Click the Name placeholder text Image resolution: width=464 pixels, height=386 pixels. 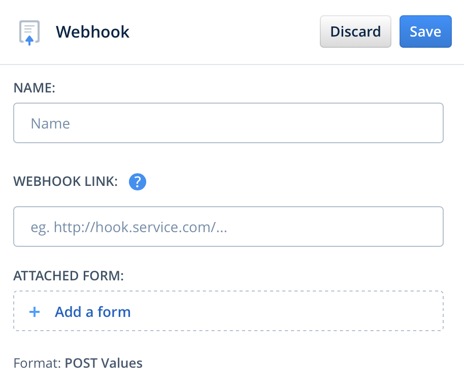[50, 123]
